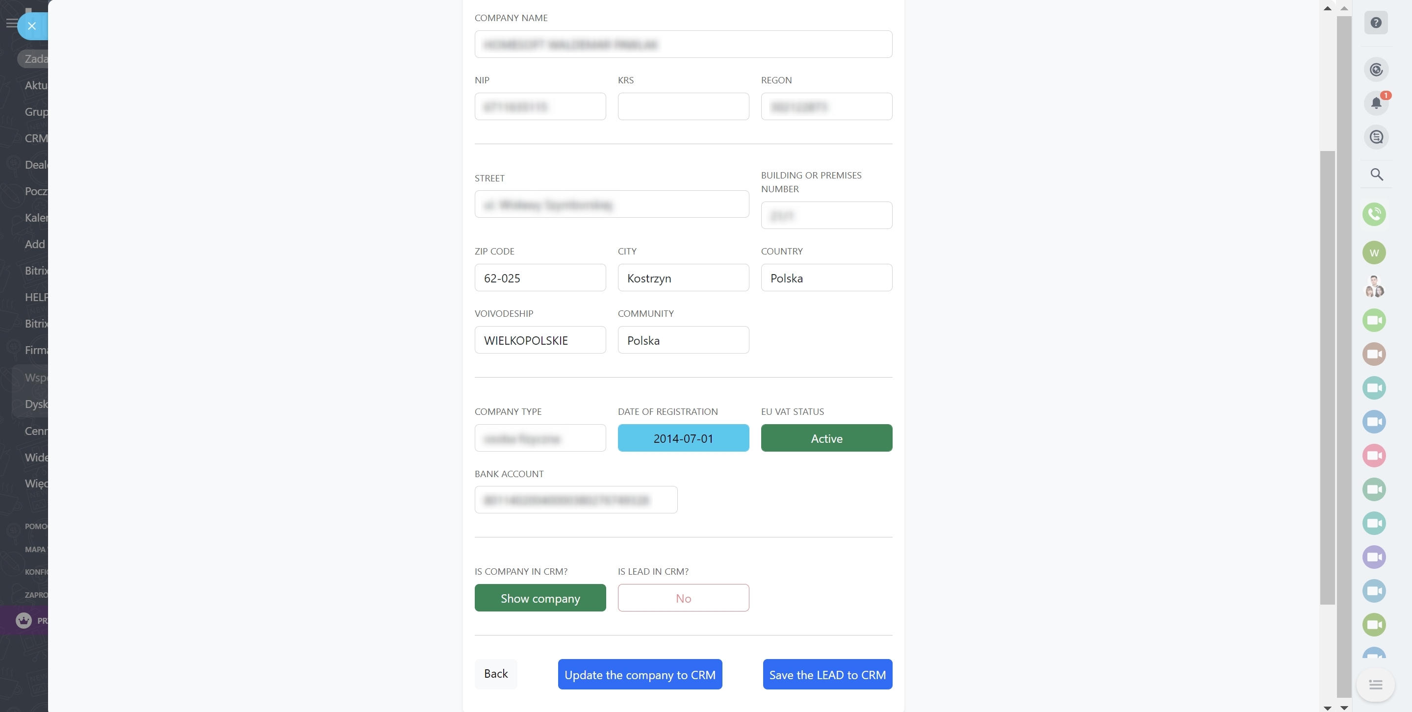Image resolution: width=1412 pixels, height=712 pixels.
Task: Open the green telephony call icon
Action: [x=1374, y=214]
